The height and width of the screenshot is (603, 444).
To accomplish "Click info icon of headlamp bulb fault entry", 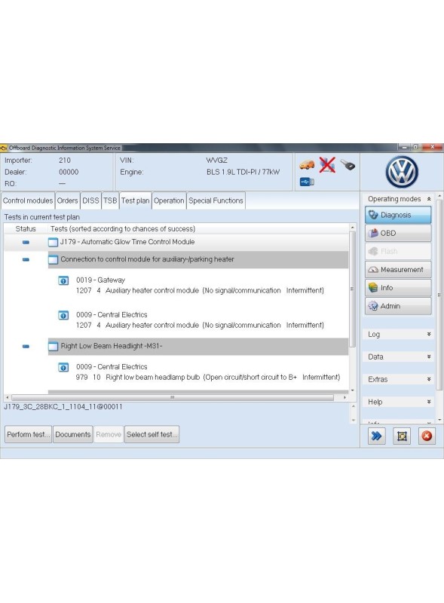I will tap(63, 367).
